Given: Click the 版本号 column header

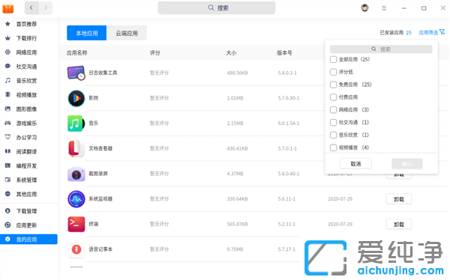Looking at the screenshot, I should pyautogui.click(x=284, y=52).
